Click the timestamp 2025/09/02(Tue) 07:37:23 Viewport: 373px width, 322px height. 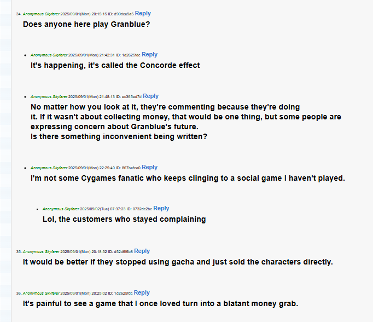click(x=102, y=209)
